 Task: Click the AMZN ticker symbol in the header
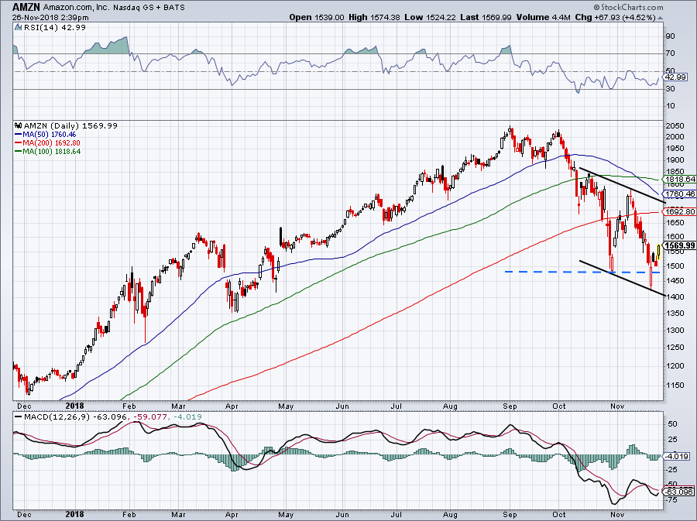pos(26,7)
